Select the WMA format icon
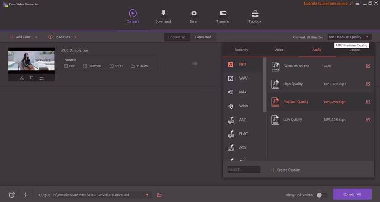380x202 pixels. (x=231, y=106)
